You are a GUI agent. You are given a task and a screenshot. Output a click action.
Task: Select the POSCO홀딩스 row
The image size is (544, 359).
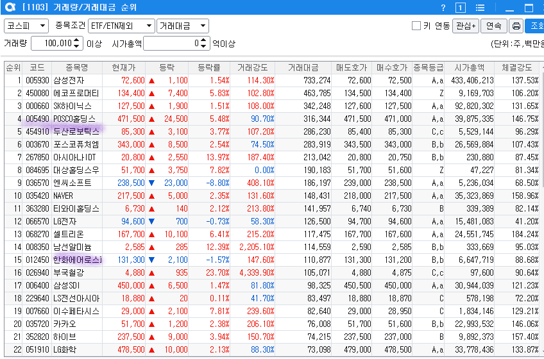(272, 119)
